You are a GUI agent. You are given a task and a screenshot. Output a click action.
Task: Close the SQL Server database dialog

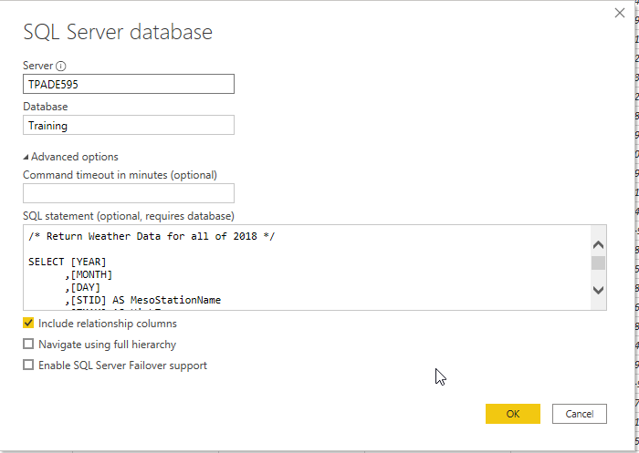(x=620, y=13)
